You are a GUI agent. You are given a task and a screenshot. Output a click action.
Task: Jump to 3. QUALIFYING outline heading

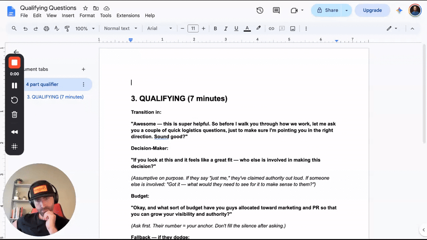pyautogui.click(x=55, y=97)
